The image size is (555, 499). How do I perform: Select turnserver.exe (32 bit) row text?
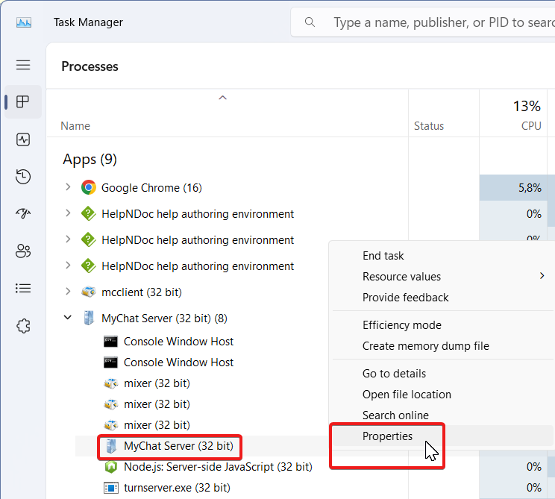tap(177, 488)
